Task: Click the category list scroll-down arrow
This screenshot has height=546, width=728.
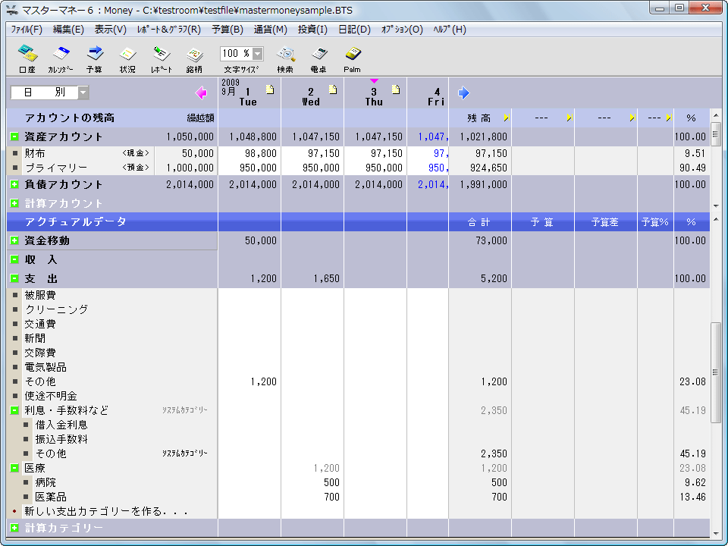Action: click(715, 533)
